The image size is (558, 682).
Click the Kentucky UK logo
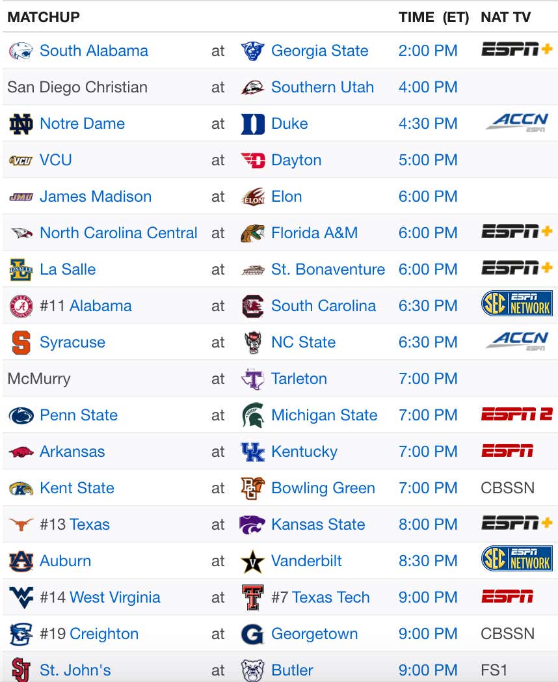pos(252,452)
